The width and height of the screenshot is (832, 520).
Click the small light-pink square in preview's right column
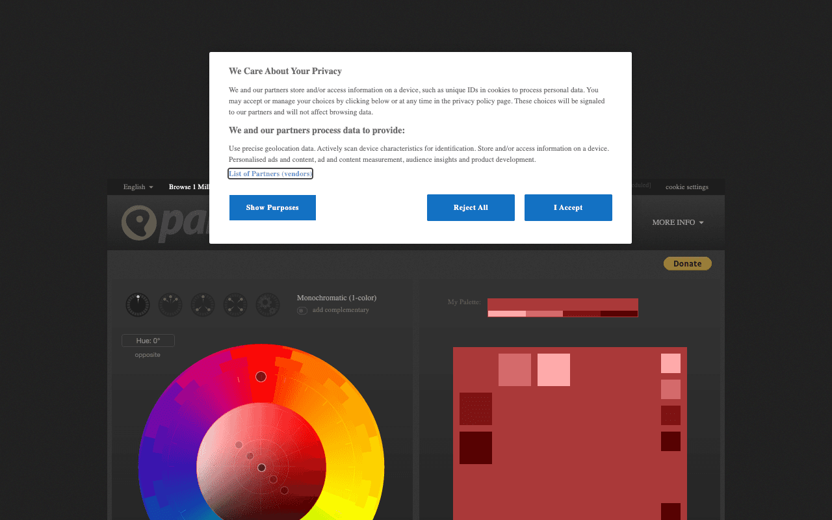(671, 363)
